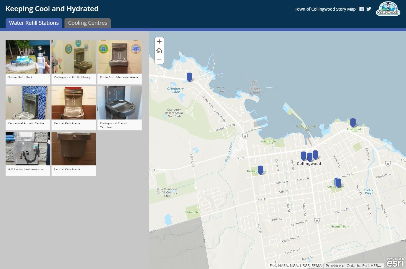
Task: Select the Collingwood Public Library station
Action: tap(74, 62)
